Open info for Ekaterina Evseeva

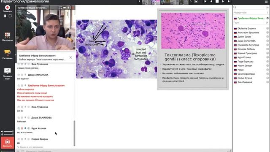click(x=267, y=28)
